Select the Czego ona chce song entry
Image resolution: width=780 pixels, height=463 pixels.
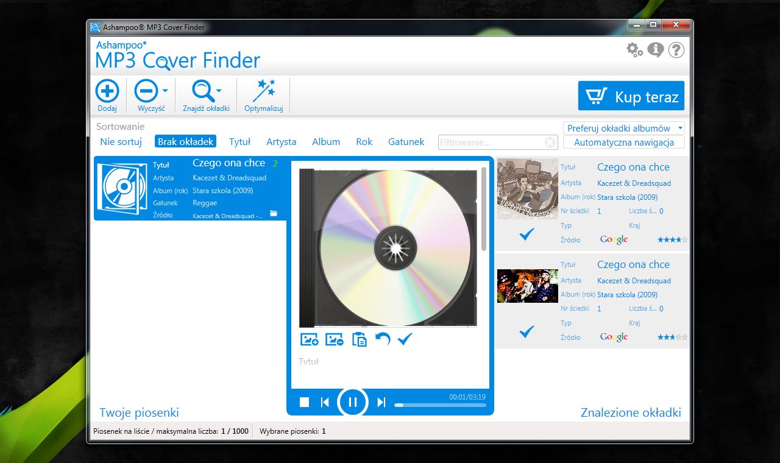(190, 189)
